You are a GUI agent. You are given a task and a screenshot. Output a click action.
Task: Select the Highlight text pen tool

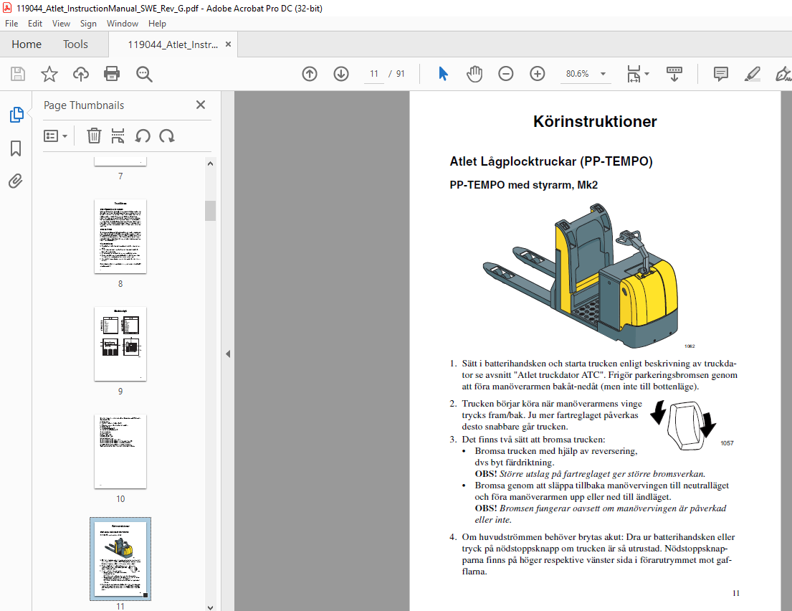click(753, 74)
